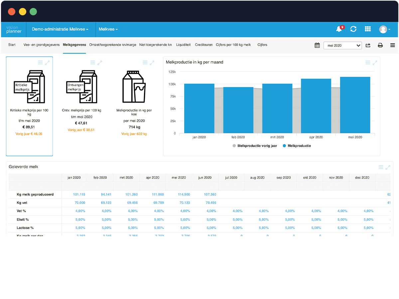Image resolution: width=399 pixels, height=299 pixels.
Task: Click the refresh sync icon
Action: pos(353,29)
